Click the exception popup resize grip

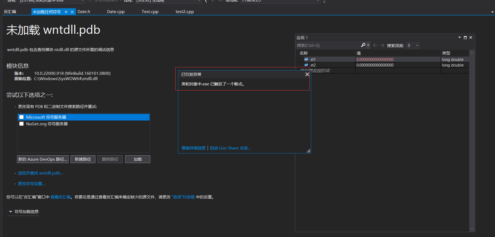click(x=309, y=151)
